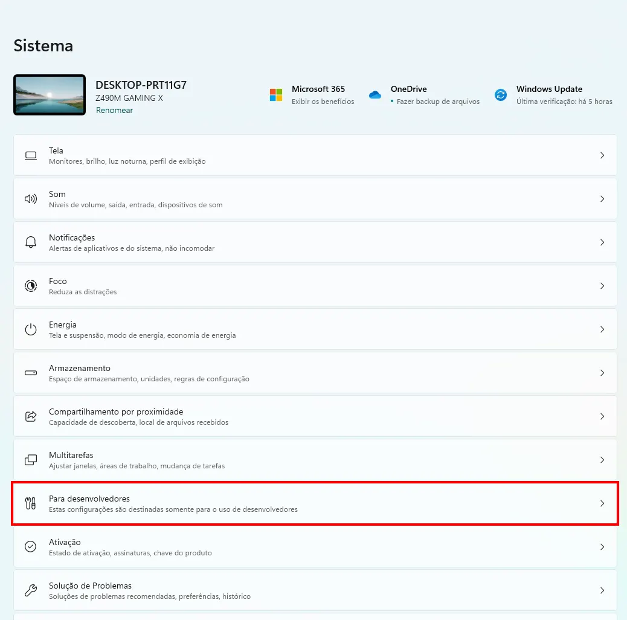Click the Windows Update icon
Viewport: 627px width, 620px height.
[501, 95]
